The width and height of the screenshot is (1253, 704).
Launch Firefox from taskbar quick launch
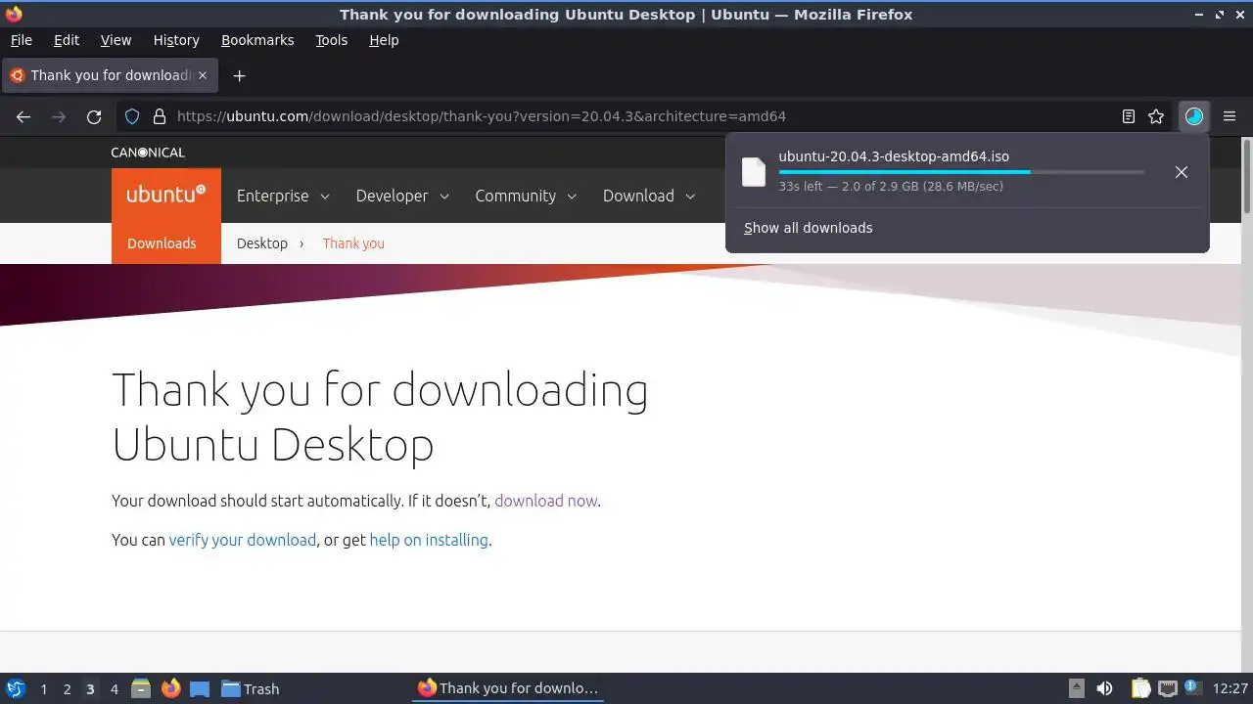(170, 688)
